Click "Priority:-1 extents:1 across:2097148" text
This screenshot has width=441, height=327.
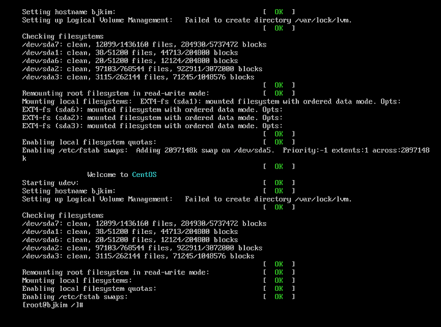[x=356, y=151]
